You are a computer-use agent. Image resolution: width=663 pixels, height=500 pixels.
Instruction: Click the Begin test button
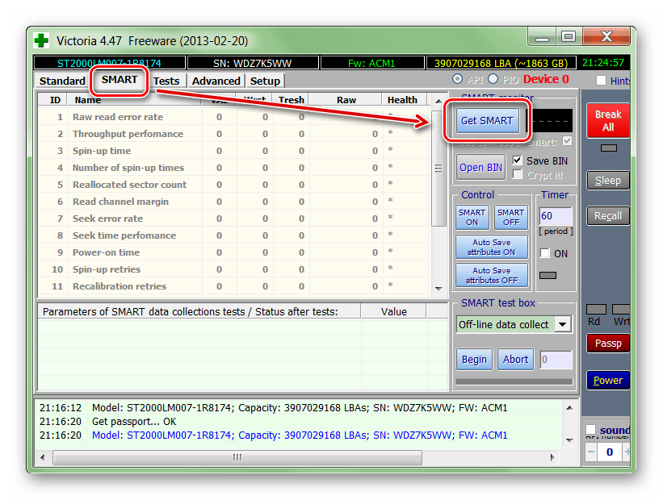pyautogui.click(x=474, y=360)
